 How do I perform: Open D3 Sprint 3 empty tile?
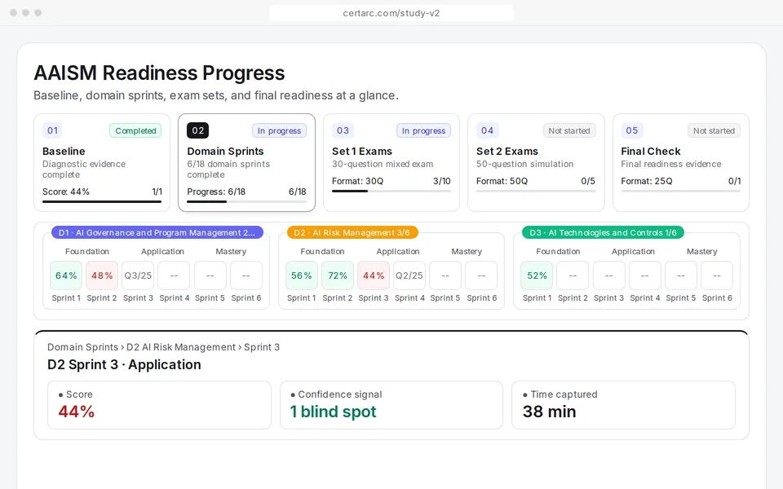[x=608, y=275]
